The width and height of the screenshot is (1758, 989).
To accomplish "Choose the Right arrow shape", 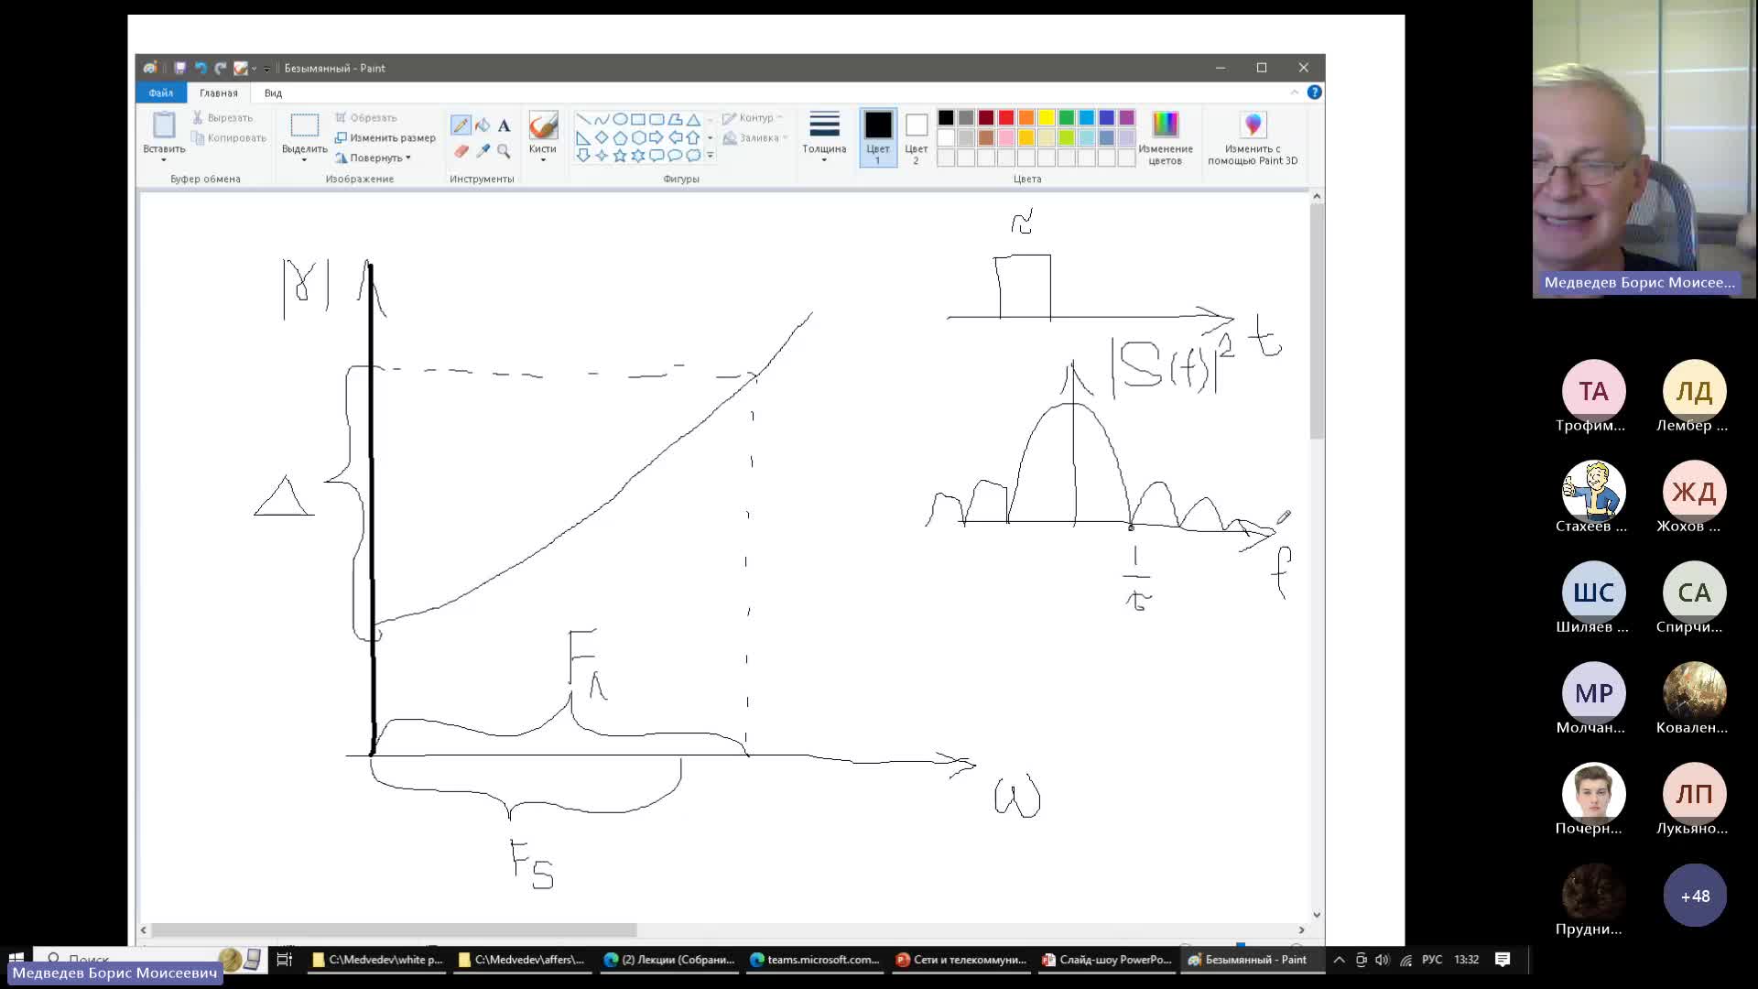I will [657, 137].
